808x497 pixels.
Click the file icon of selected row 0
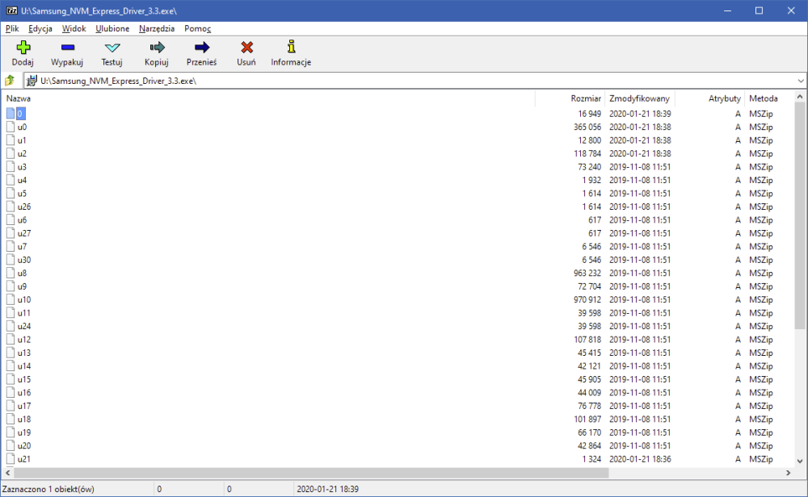tap(11, 113)
